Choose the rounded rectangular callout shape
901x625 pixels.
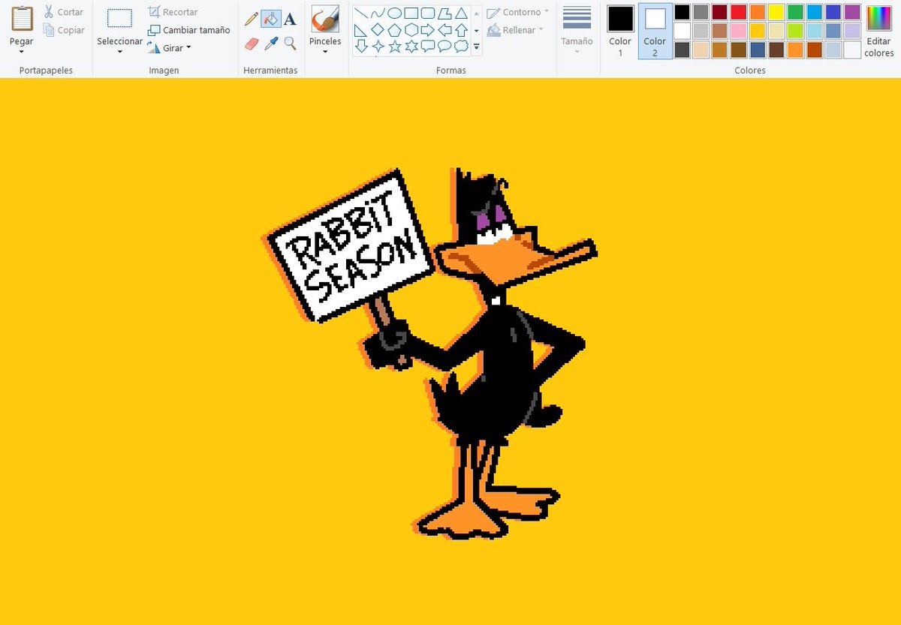point(428,47)
